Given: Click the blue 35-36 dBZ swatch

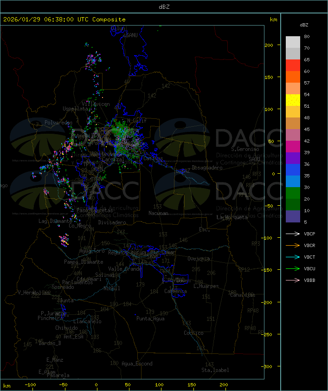Looking at the screenshot, I should coord(293,170).
